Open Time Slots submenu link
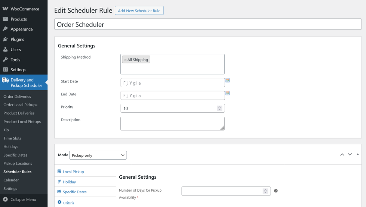 pyautogui.click(x=12, y=138)
